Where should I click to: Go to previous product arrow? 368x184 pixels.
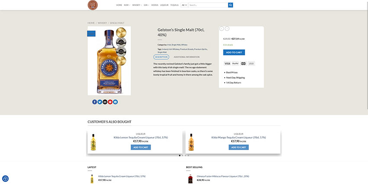222,29
